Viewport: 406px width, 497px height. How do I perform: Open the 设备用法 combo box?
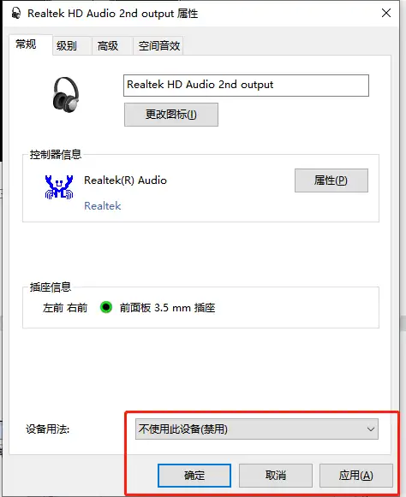tap(256, 429)
